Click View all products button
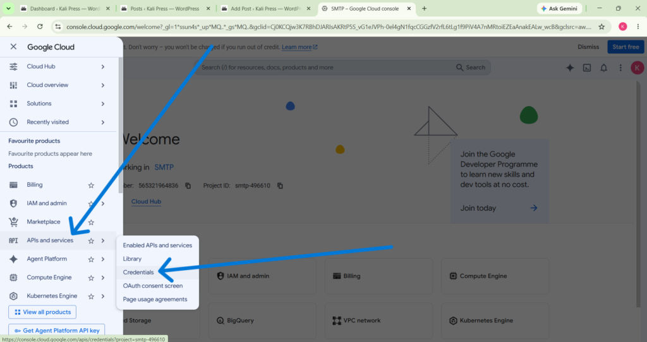 (42, 312)
